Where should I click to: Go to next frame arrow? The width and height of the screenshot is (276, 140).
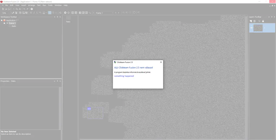click(118, 13)
